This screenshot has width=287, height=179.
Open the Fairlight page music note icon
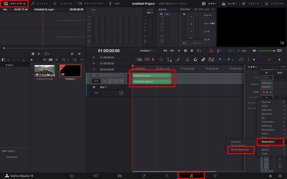click(x=191, y=176)
